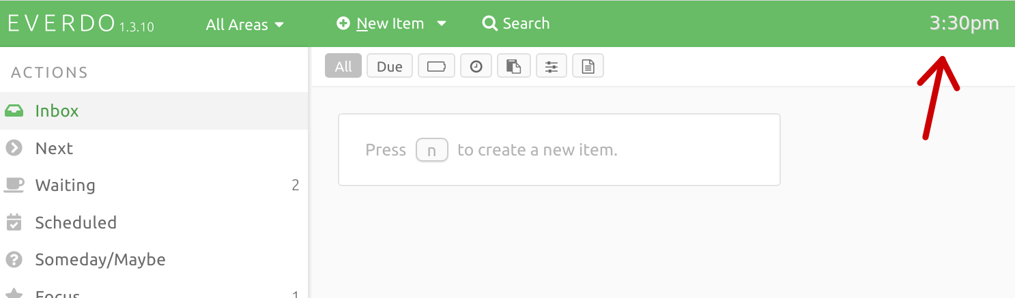Click the Inbox tray icon
Viewport: 1015px width, 298px height.
14,110
